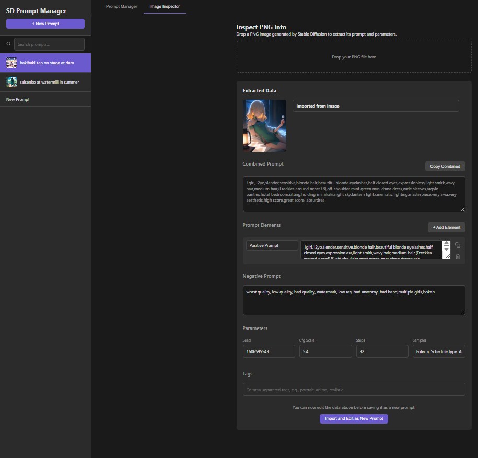Click the Search prompts input field
This screenshot has width=478, height=458.
(49, 44)
